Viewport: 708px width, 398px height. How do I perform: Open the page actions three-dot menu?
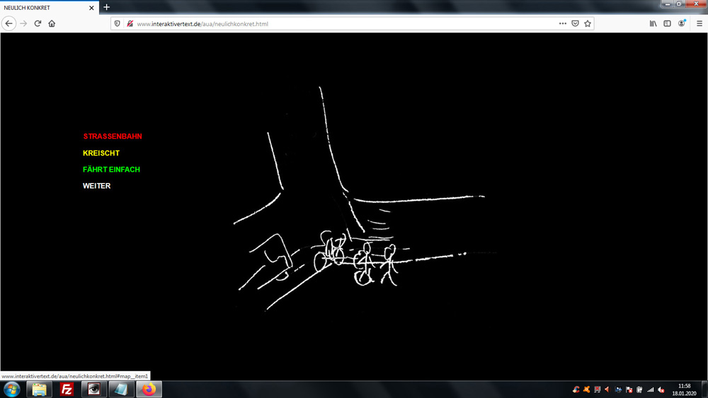[x=562, y=23]
